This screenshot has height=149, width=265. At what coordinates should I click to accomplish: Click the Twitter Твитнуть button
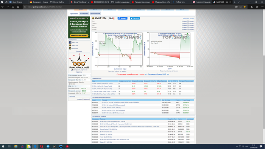134,18
